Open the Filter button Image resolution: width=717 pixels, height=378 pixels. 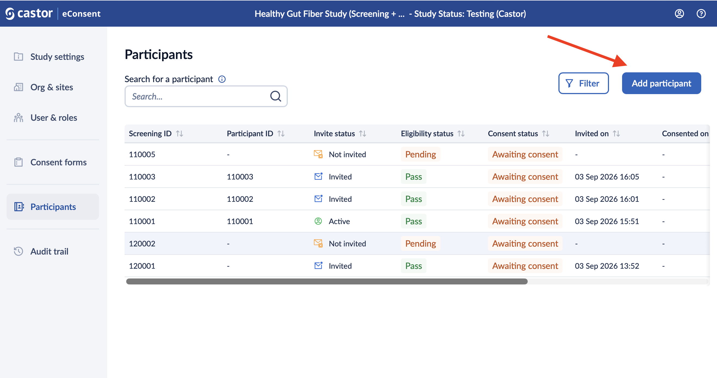[x=583, y=83]
